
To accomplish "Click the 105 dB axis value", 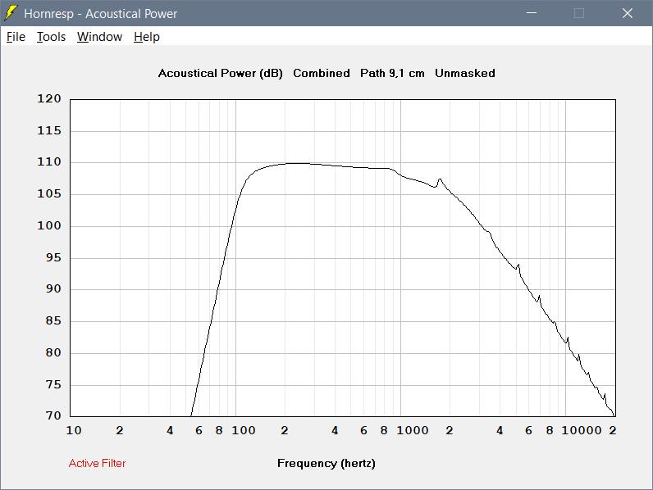I will pos(49,194).
